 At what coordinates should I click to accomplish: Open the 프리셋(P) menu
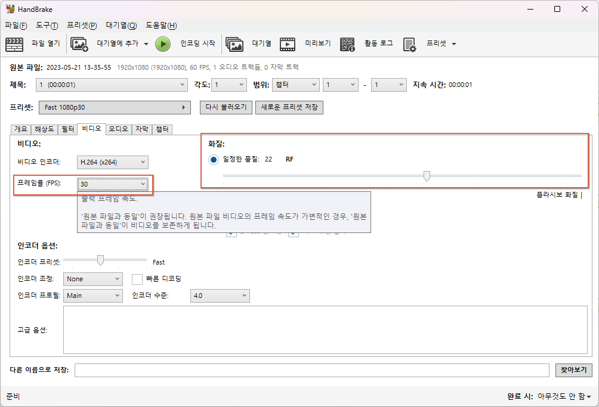point(82,26)
